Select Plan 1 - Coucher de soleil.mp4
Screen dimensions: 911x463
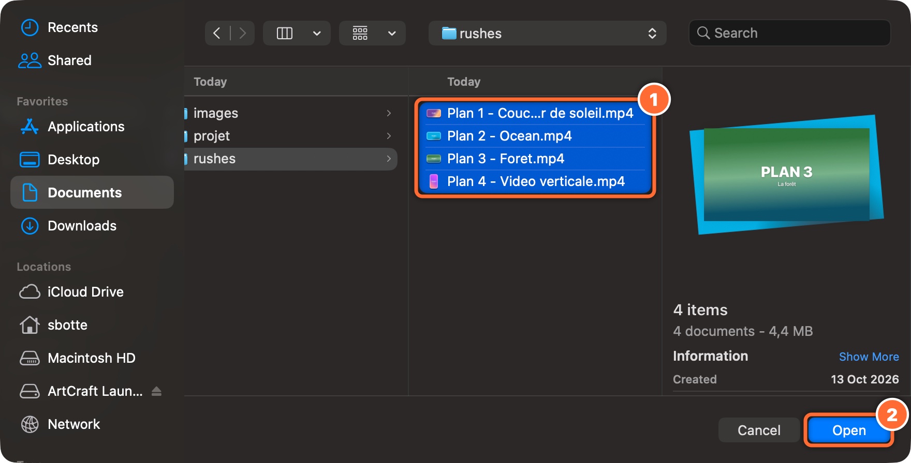tap(535, 113)
